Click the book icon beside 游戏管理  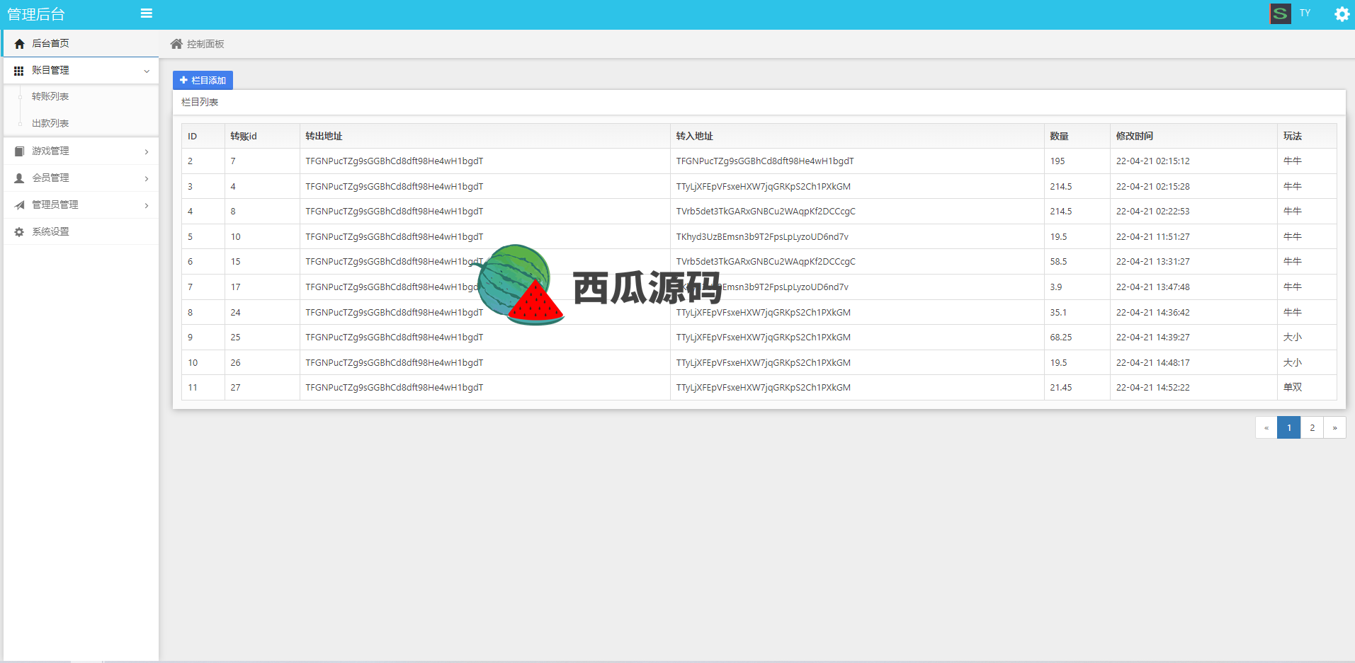19,151
